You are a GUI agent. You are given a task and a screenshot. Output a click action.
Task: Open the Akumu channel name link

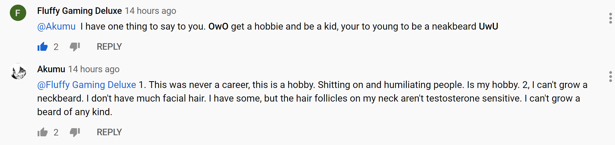[51, 69]
